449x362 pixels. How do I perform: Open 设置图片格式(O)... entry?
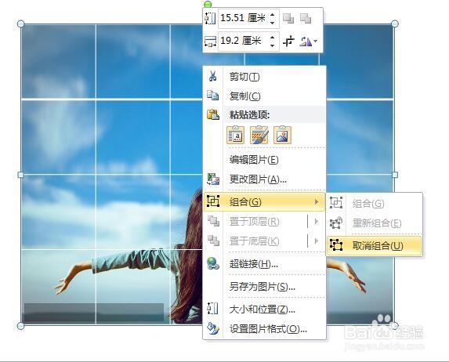(265, 329)
